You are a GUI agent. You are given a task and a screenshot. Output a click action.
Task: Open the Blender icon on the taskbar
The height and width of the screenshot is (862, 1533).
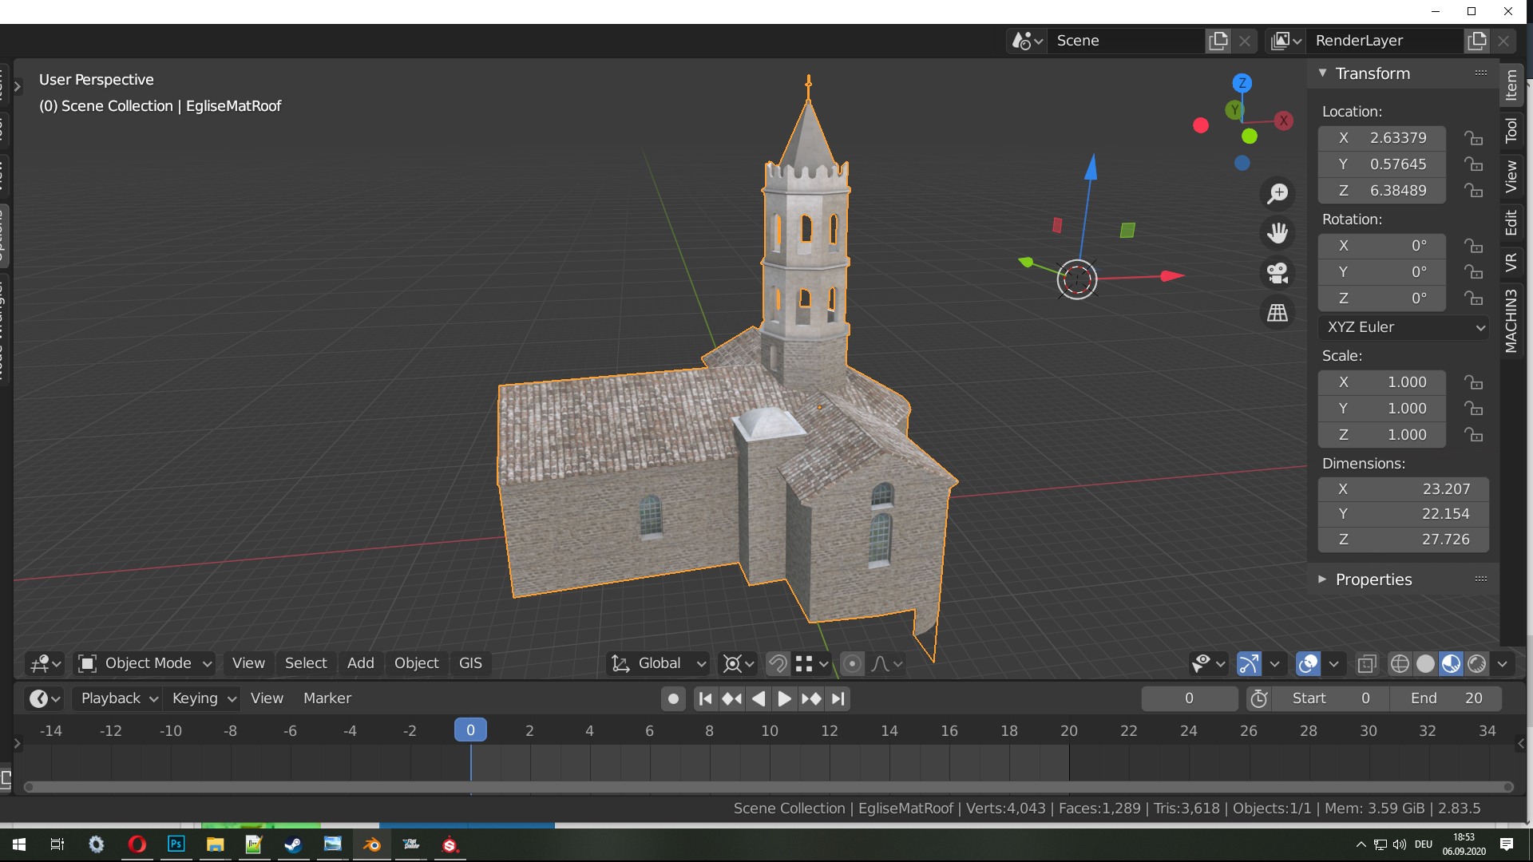372,844
